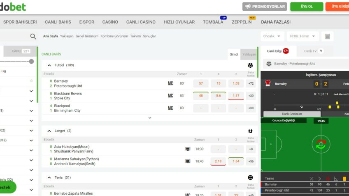Click the MC icon for Barnsley match
This screenshot has width=349, height=196.
[x=170, y=83]
